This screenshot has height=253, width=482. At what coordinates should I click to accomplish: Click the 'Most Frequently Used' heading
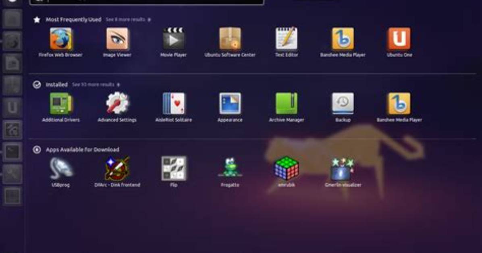[x=73, y=20]
